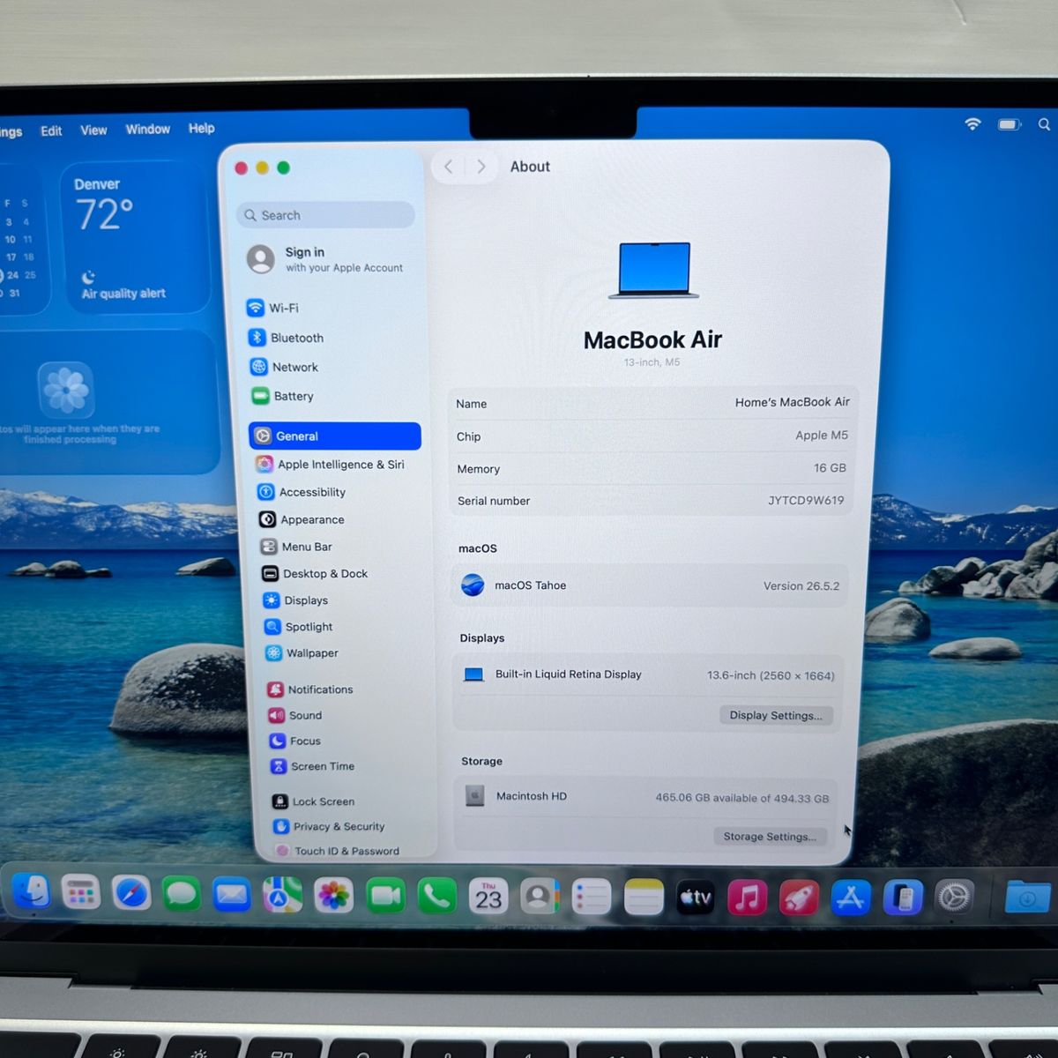Open the Sound settings
The height and width of the screenshot is (1058, 1058).
[x=295, y=715]
